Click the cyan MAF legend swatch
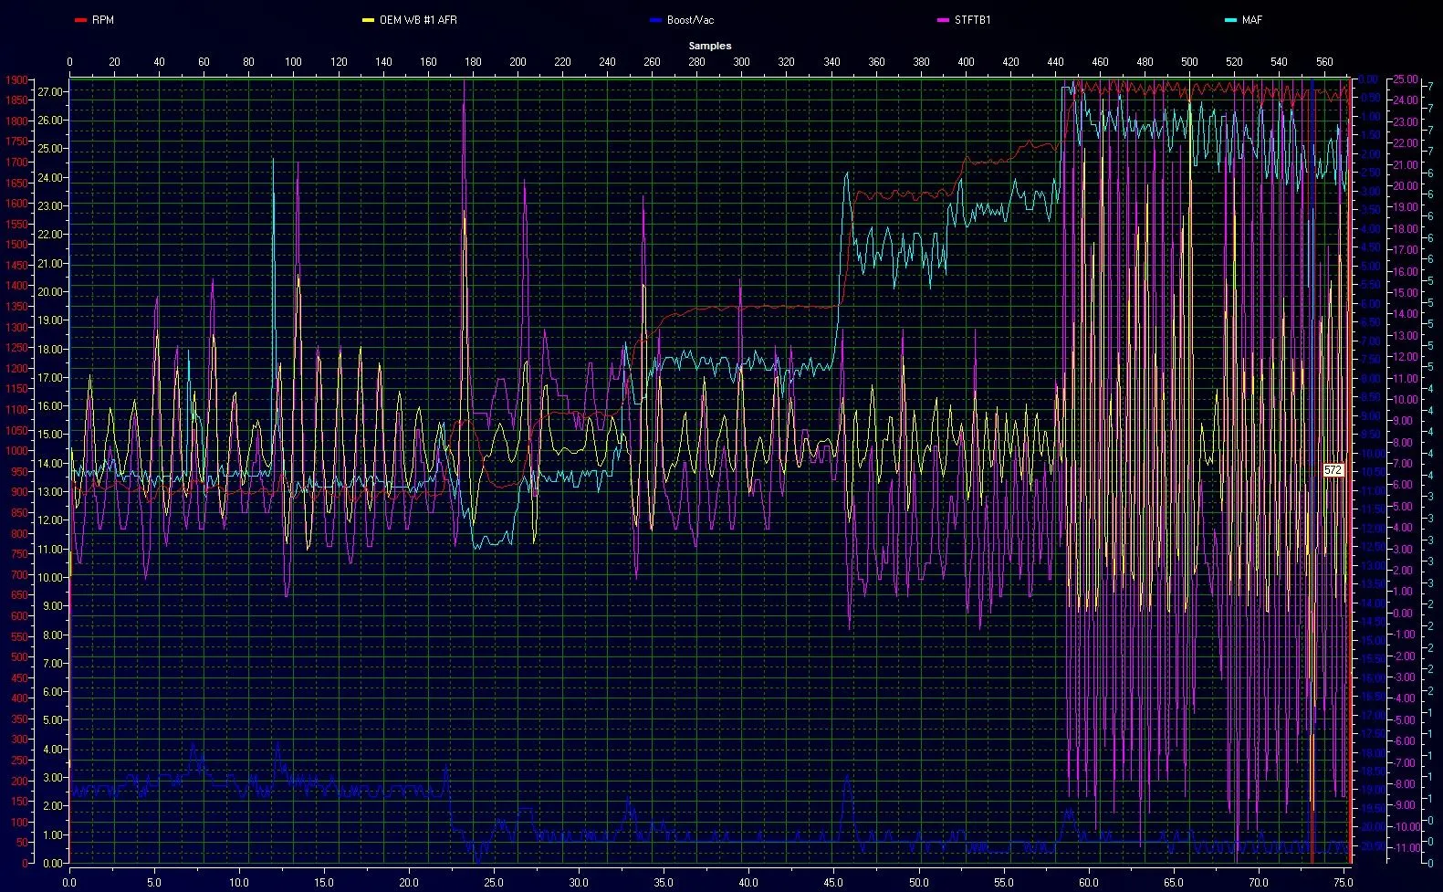The image size is (1443, 892). pos(1230,20)
